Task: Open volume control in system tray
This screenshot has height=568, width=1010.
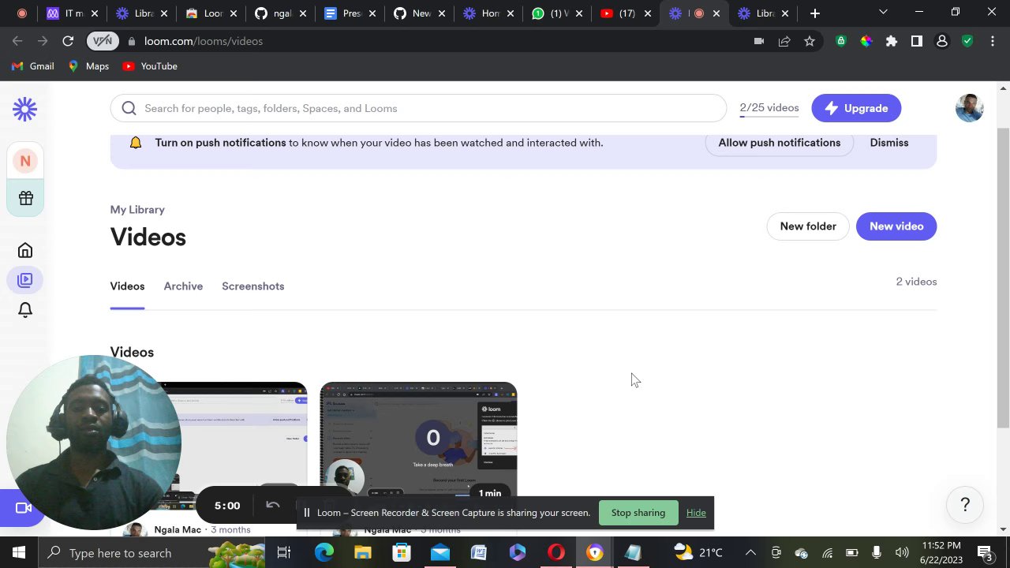Action: pos(902,553)
